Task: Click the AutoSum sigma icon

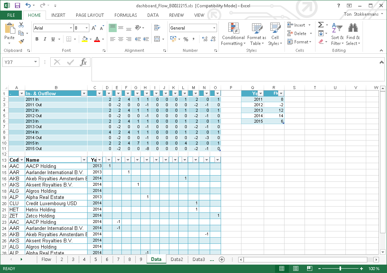Action: tap(321, 25)
